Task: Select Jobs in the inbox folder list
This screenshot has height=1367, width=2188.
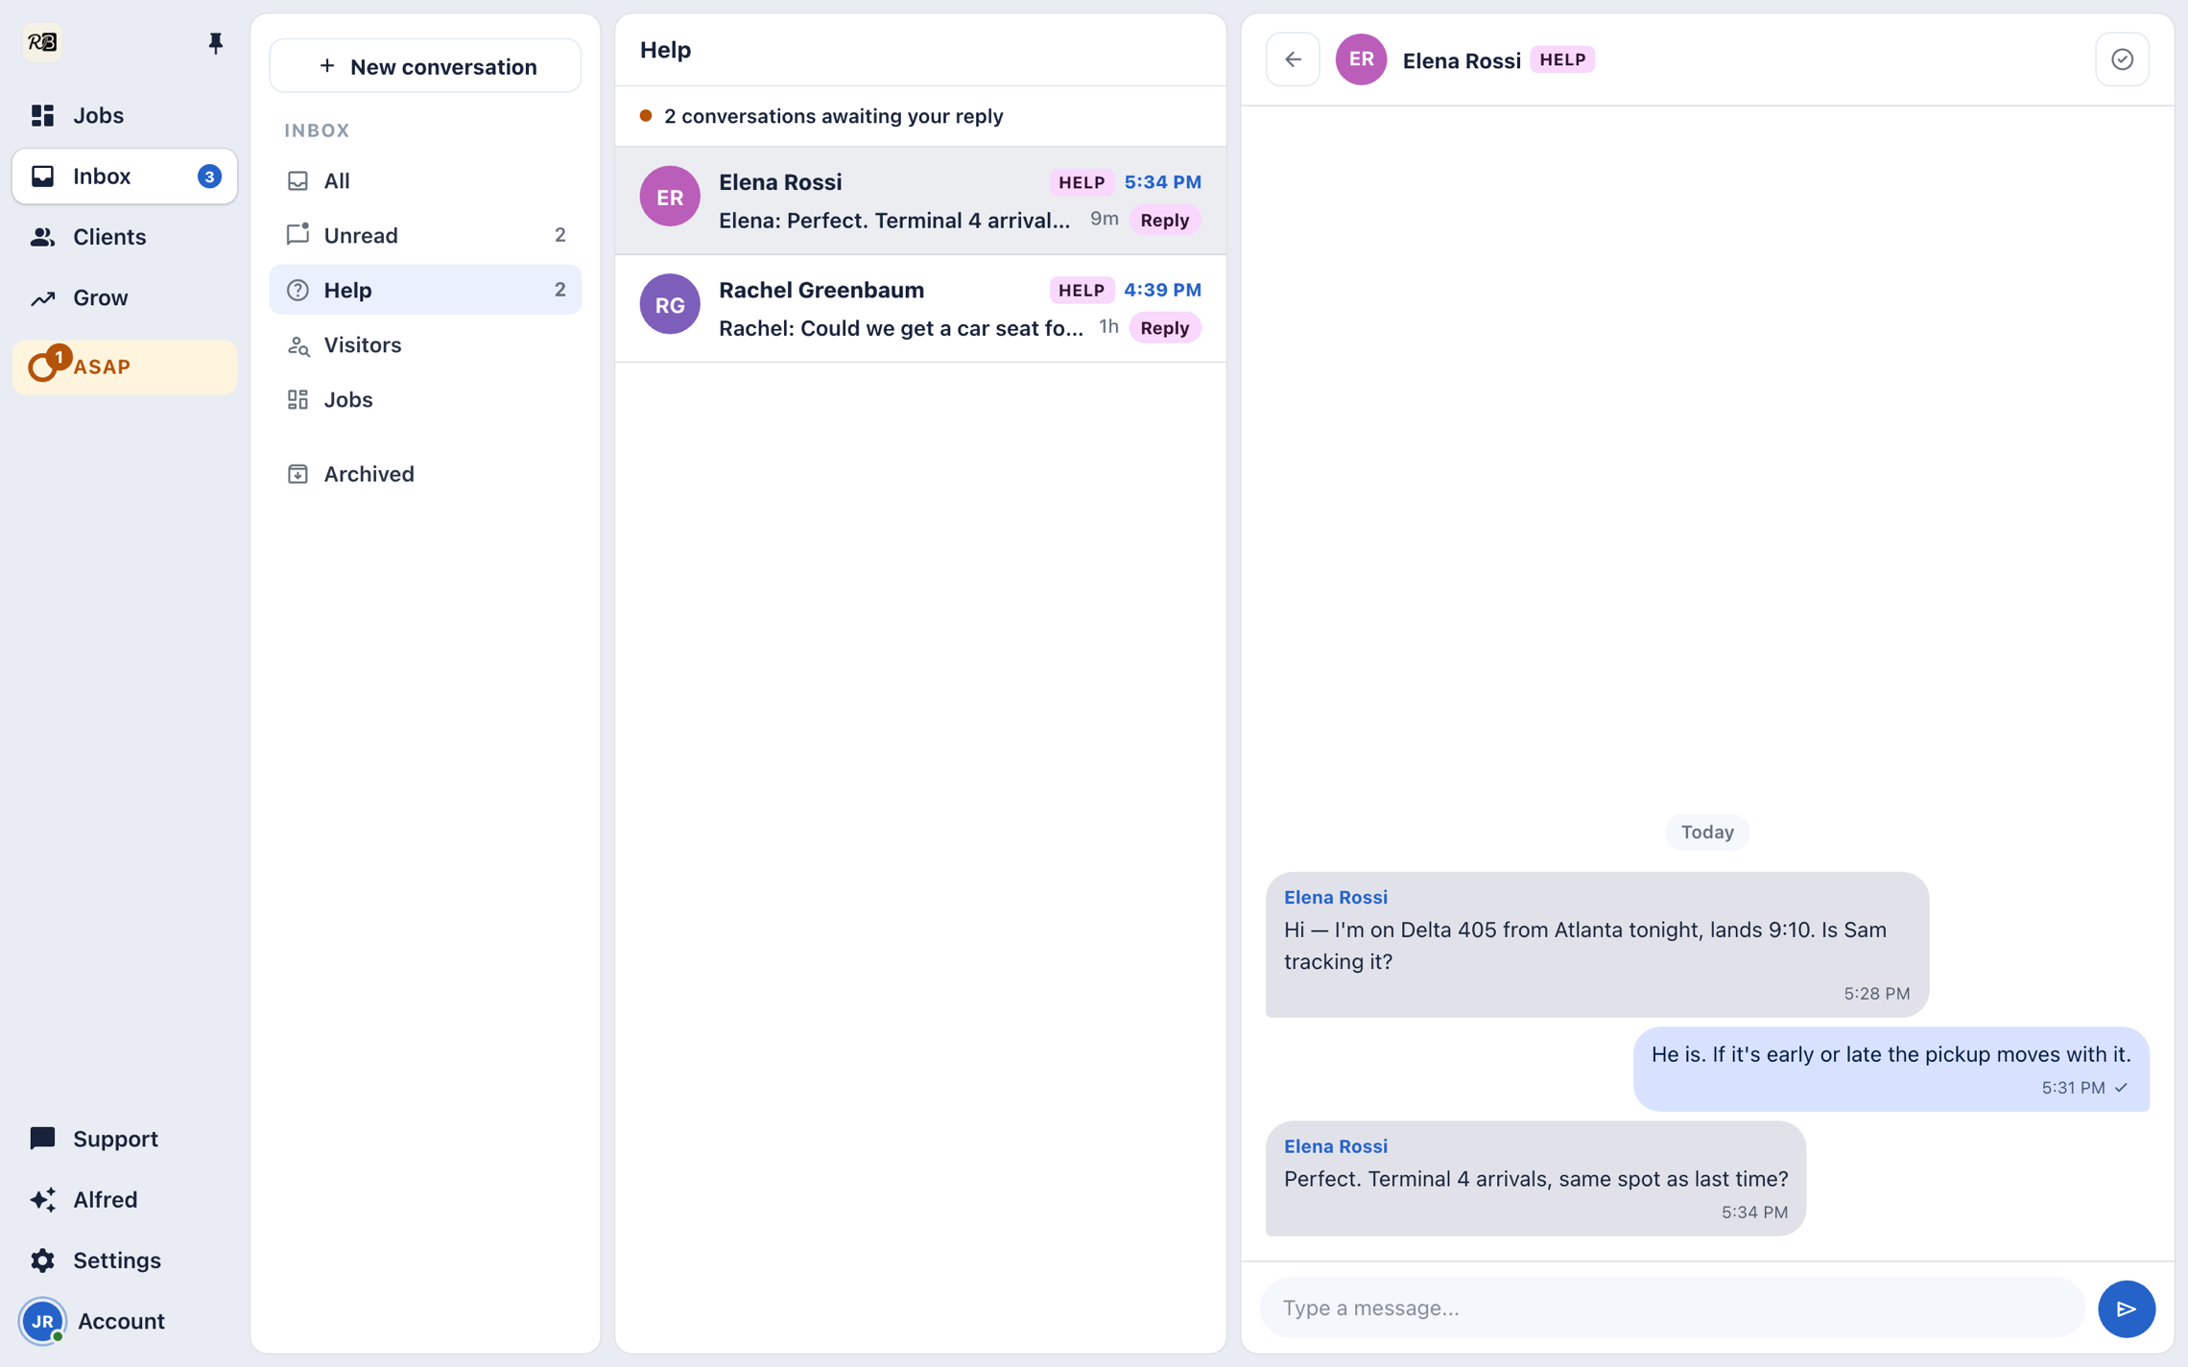Action: pyautogui.click(x=425, y=399)
